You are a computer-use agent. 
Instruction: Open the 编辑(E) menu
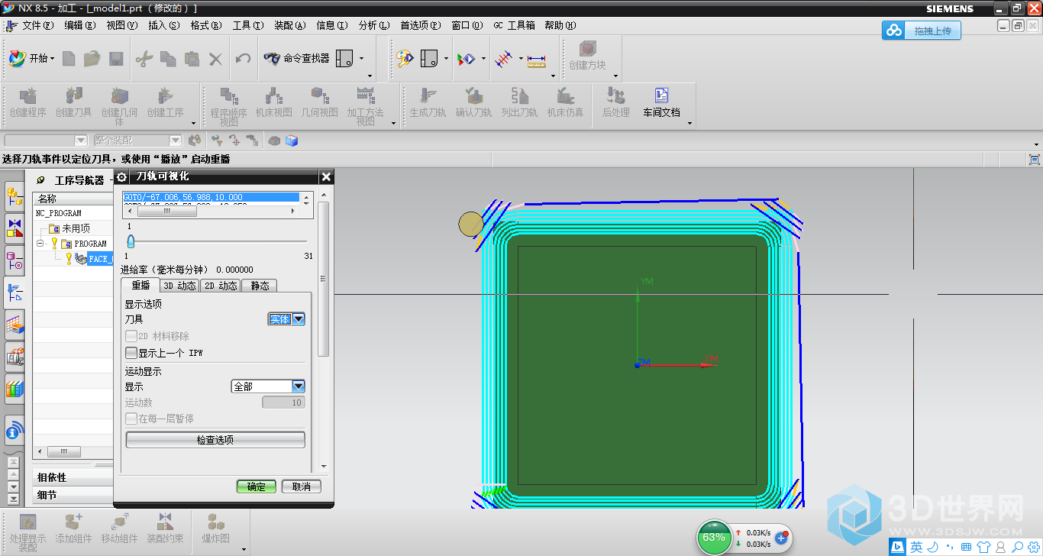(x=79, y=25)
